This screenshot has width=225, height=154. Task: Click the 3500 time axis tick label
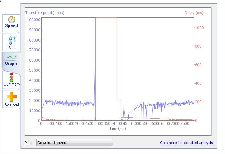(108, 123)
